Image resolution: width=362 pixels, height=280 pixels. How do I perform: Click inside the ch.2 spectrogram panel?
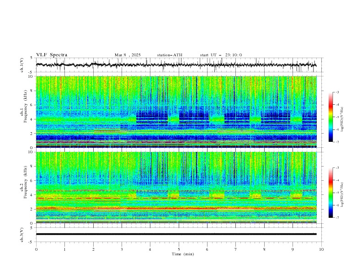coord(176,188)
